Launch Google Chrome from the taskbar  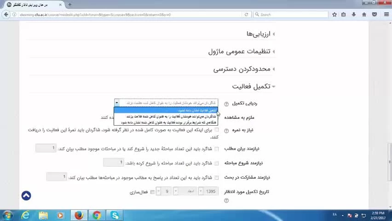click(97, 215)
